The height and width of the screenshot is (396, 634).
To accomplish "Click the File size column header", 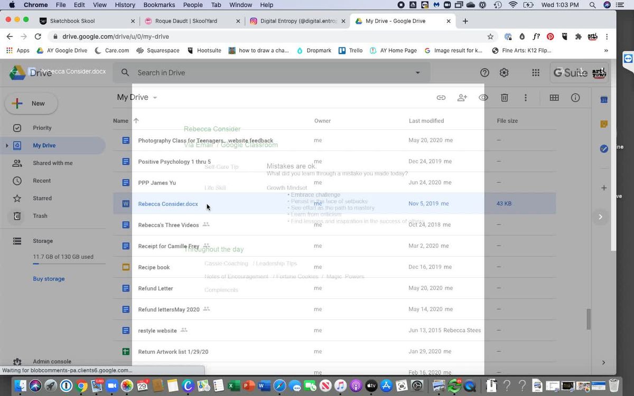I will point(507,121).
